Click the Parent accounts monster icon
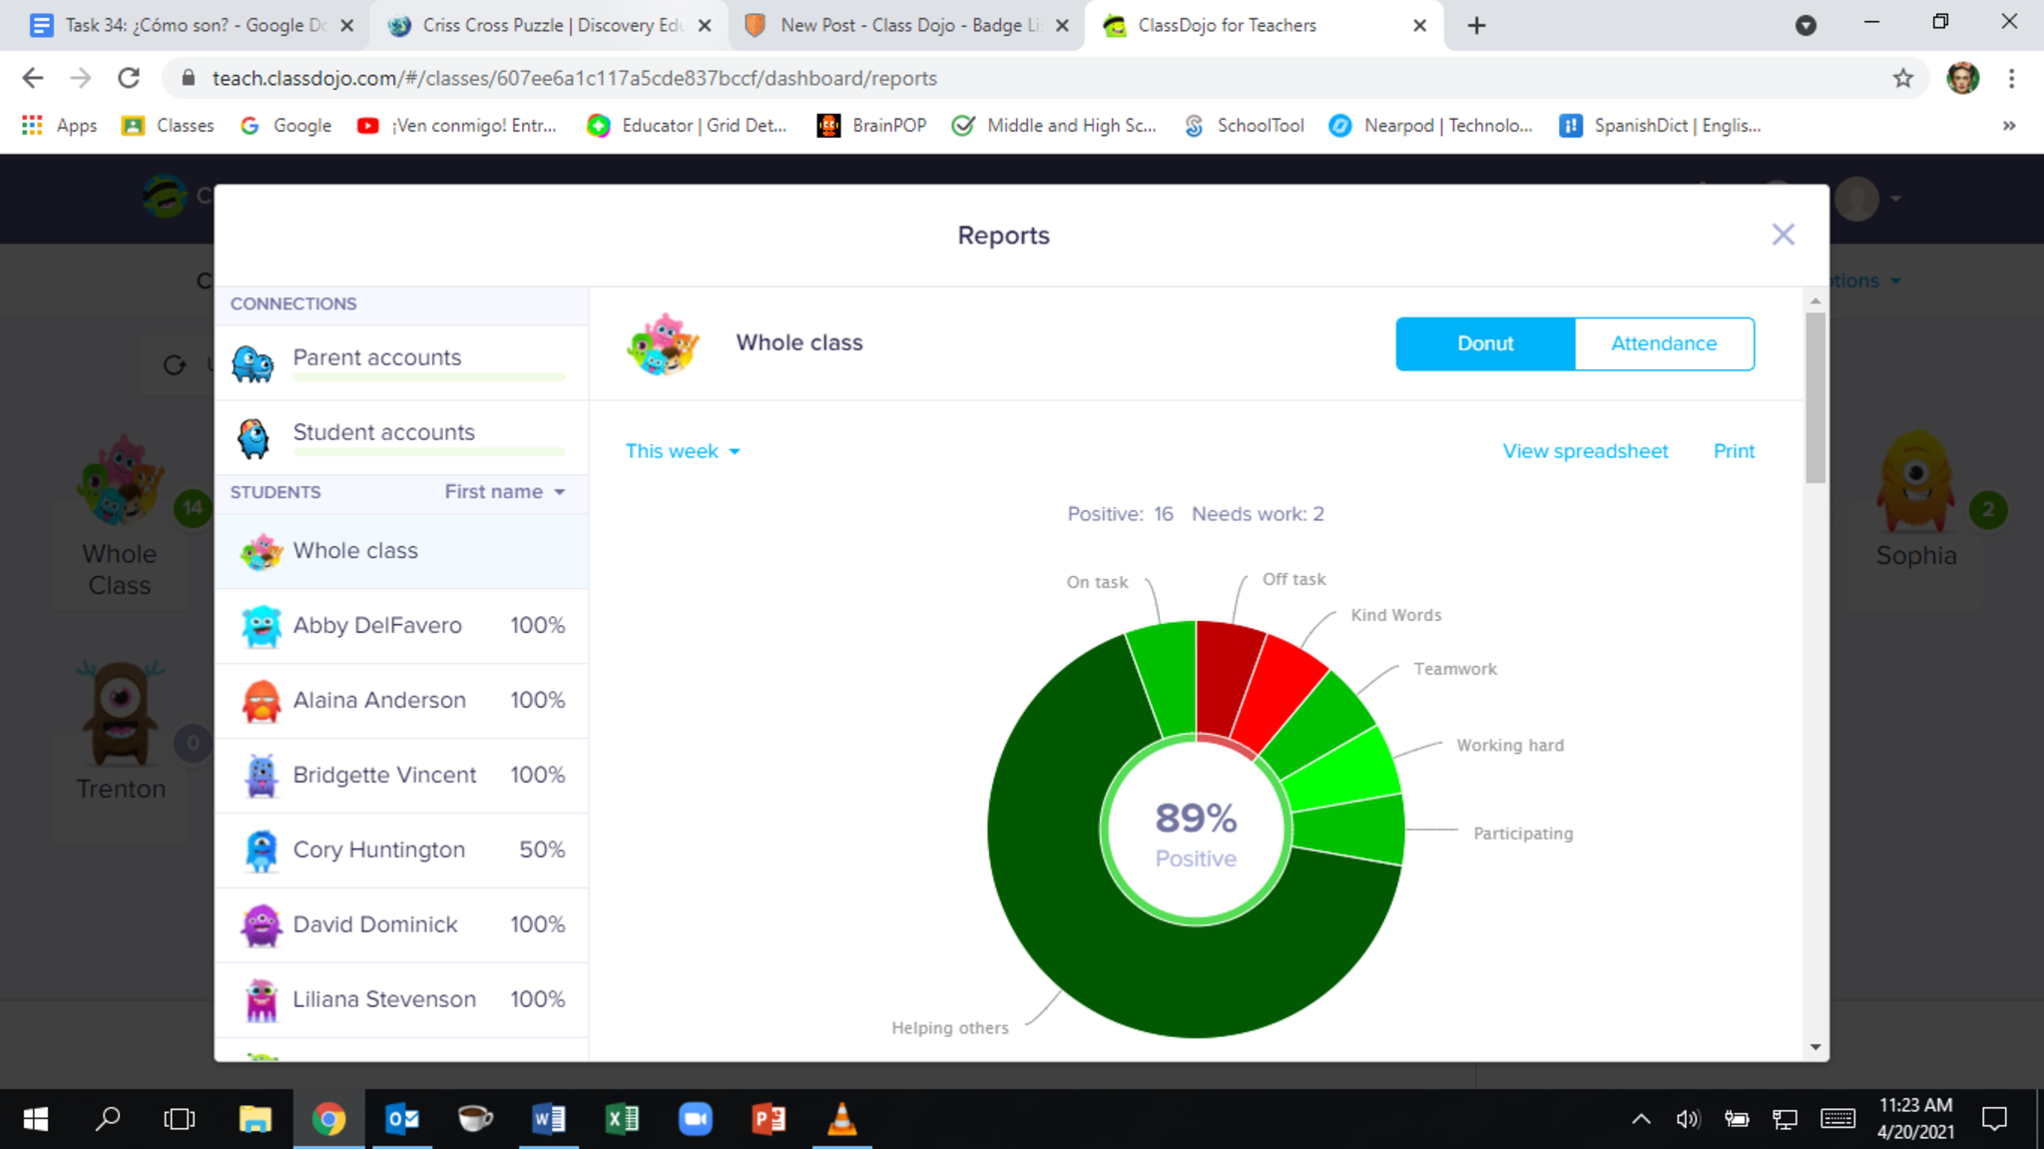 point(253,362)
